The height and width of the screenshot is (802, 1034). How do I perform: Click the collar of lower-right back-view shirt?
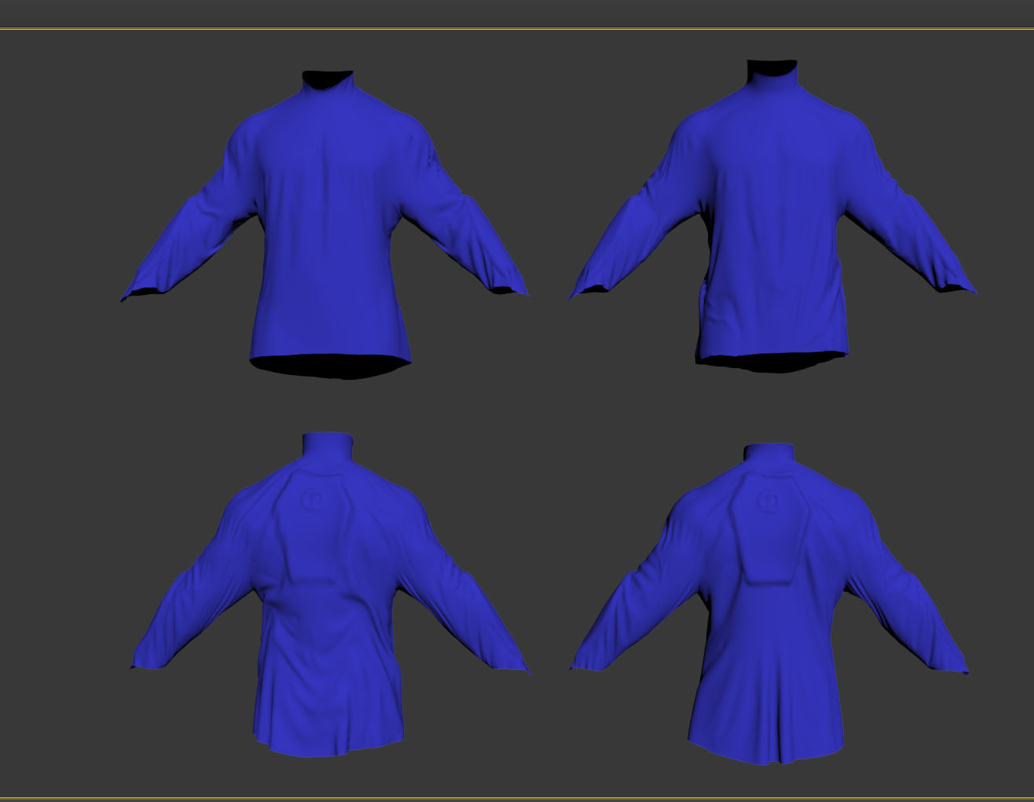point(770,458)
